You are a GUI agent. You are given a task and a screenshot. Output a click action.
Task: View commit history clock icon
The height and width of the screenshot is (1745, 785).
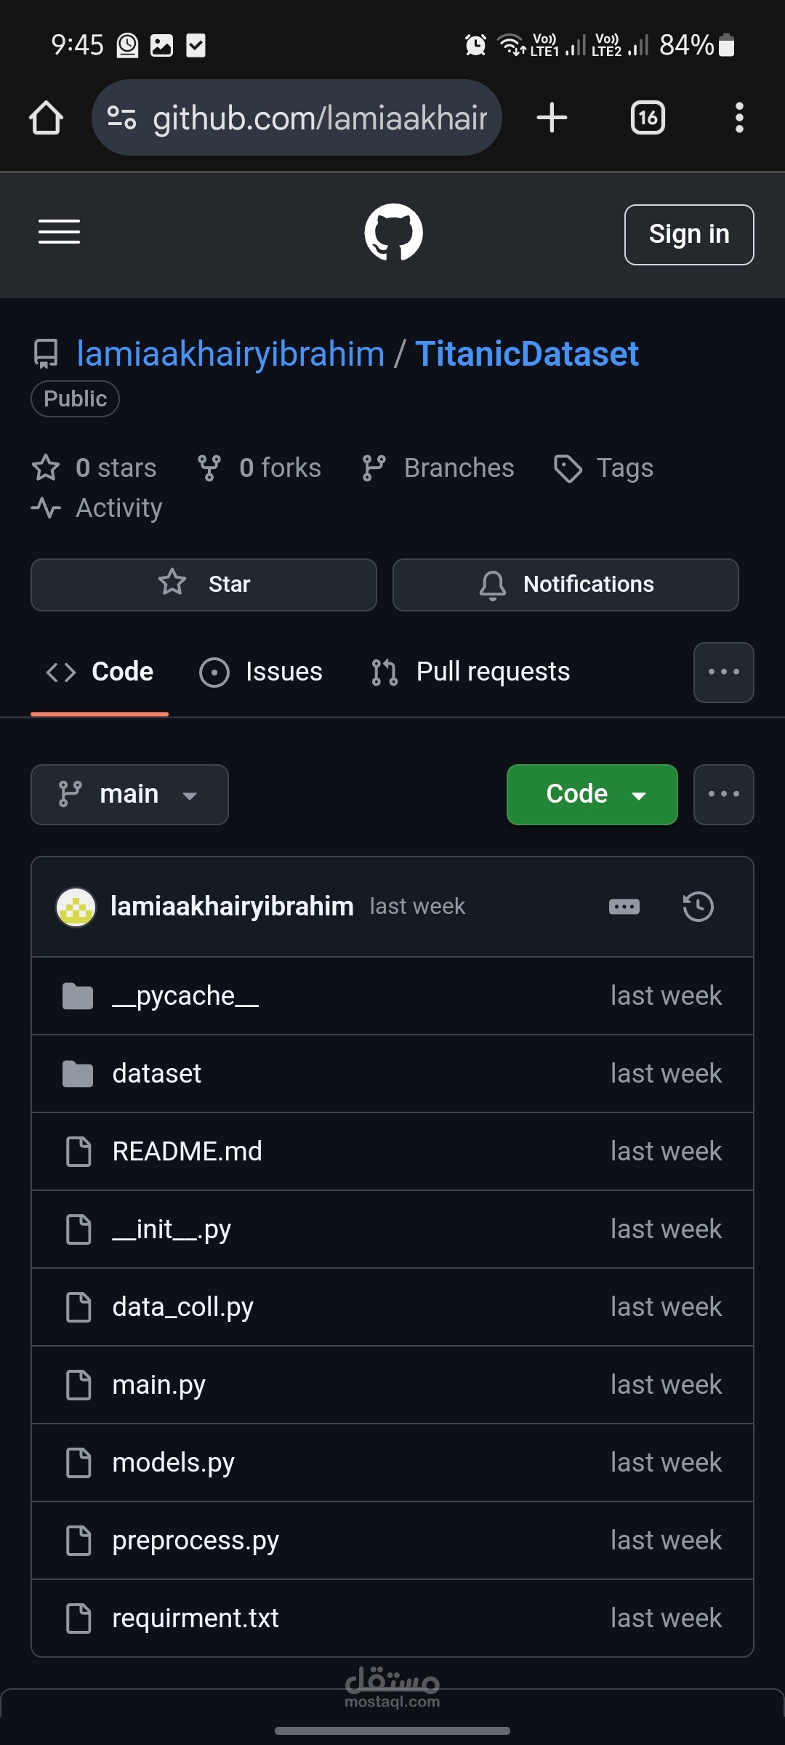tap(698, 907)
